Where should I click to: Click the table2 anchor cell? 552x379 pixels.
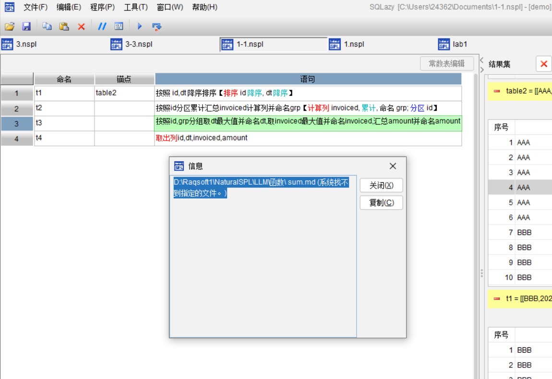click(x=124, y=93)
